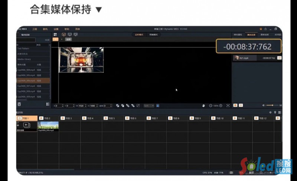Click the zoom in magnifier icon
Screen dimensions: 297x181
pyautogui.click(x=221, y=106)
